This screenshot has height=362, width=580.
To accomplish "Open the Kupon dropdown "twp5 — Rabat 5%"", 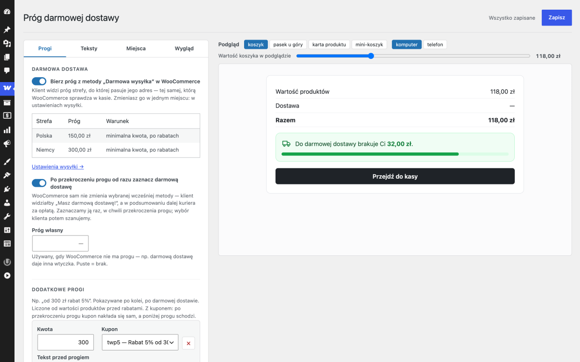I will coord(140,342).
